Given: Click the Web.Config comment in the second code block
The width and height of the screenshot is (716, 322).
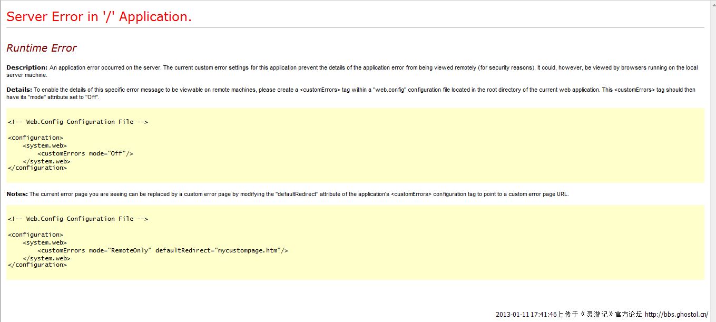Looking at the screenshot, I should 78,219.
